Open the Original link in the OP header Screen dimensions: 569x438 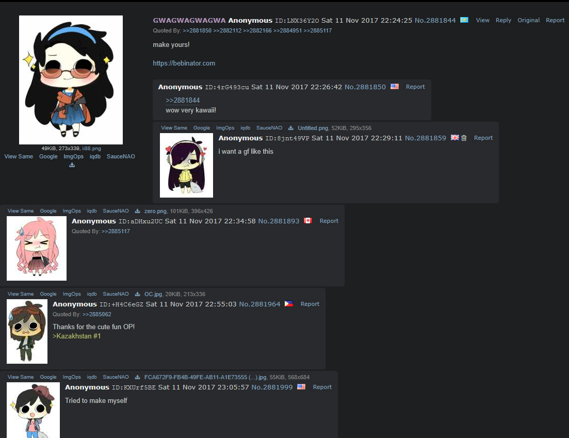click(528, 20)
